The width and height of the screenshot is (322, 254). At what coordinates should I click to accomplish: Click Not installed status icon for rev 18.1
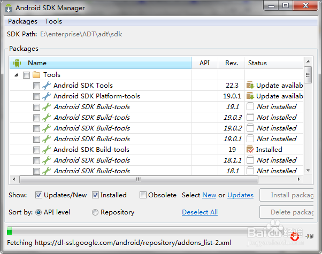point(250,171)
